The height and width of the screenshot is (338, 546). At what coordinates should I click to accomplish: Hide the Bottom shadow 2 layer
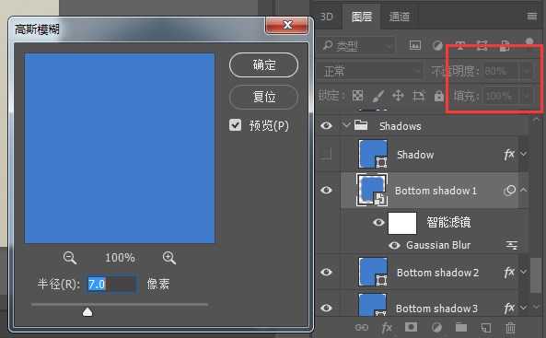pyautogui.click(x=326, y=272)
